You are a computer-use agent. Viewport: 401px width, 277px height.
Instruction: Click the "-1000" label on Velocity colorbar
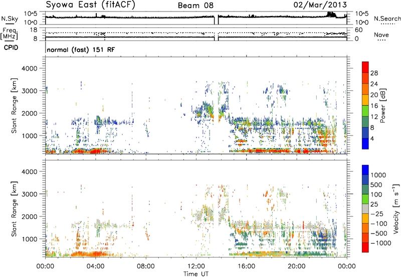pyautogui.click(x=381, y=243)
